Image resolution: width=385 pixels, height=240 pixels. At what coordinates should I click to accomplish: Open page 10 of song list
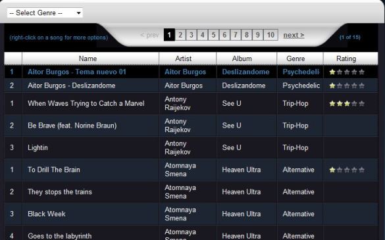[270, 35]
